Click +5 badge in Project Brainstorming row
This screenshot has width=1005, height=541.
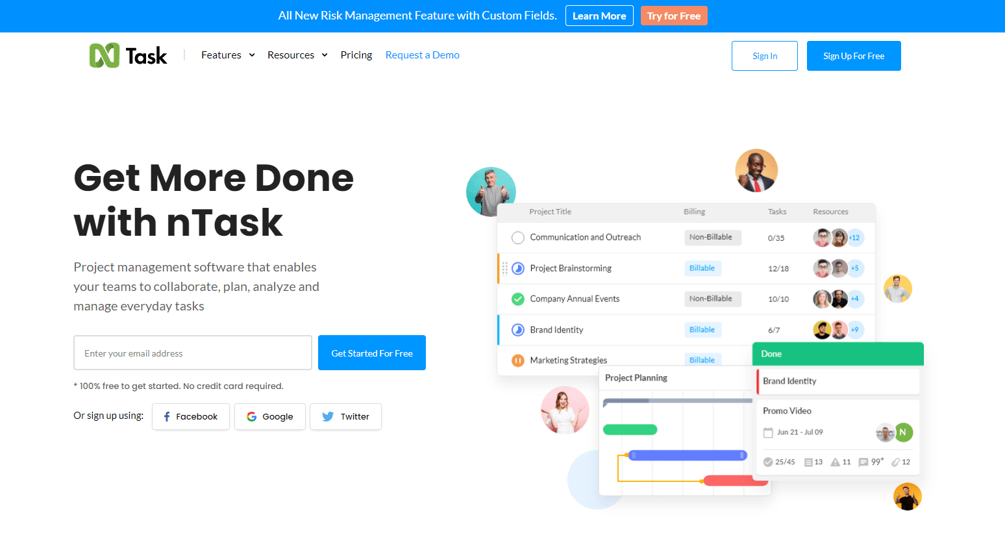[x=855, y=268]
